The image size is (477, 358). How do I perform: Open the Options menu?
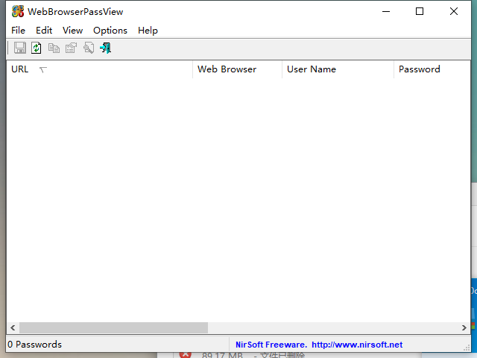pos(110,31)
